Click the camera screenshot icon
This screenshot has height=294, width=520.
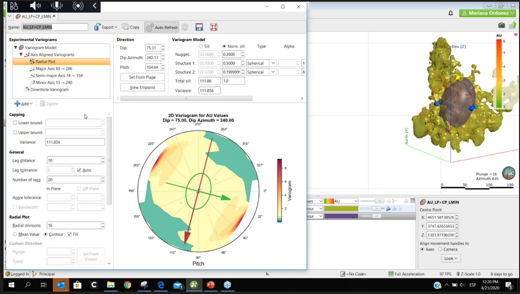click(501, 25)
